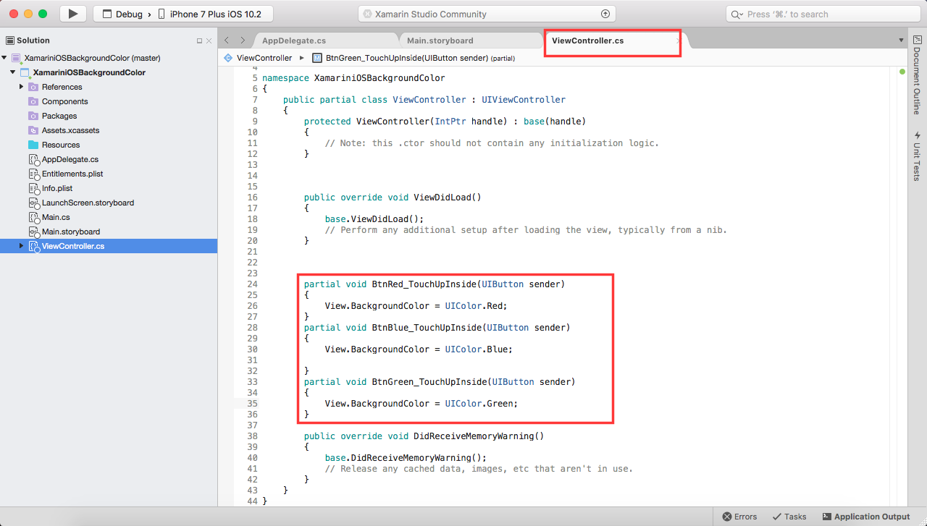Click the Solution pad auto-hide toggle

coord(201,40)
